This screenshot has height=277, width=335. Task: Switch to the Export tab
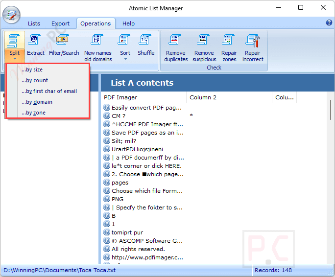coord(60,23)
